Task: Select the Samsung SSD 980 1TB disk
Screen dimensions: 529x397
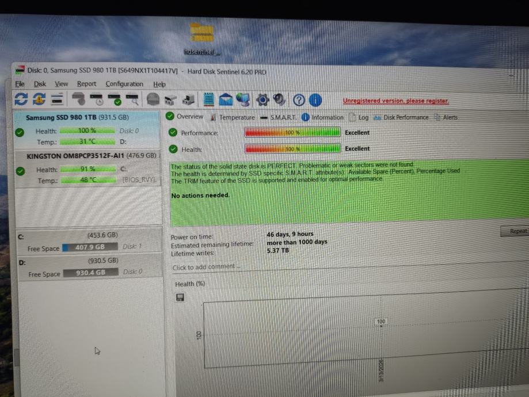Action: (x=86, y=129)
